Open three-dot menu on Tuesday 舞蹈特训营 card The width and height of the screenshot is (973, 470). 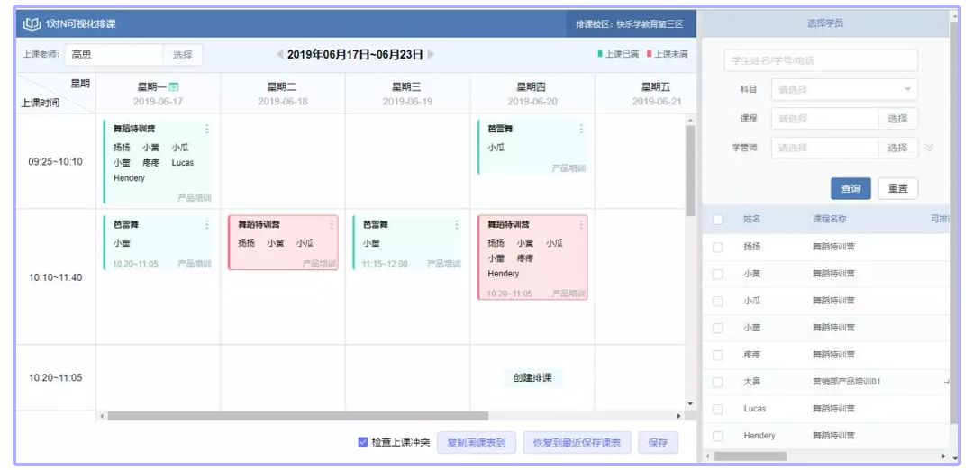pos(332,224)
